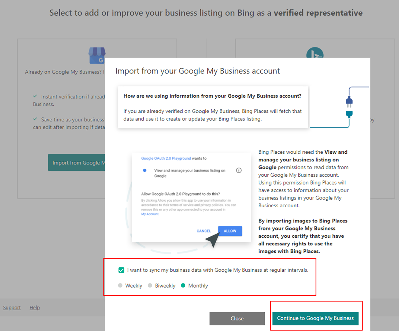Viewport: 399px width, 331px height.
Task: Click the green checkmark beside Instant verification
Action: (x=35, y=96)
